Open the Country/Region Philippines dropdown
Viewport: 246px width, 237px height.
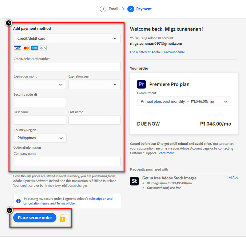click(40, 138)
